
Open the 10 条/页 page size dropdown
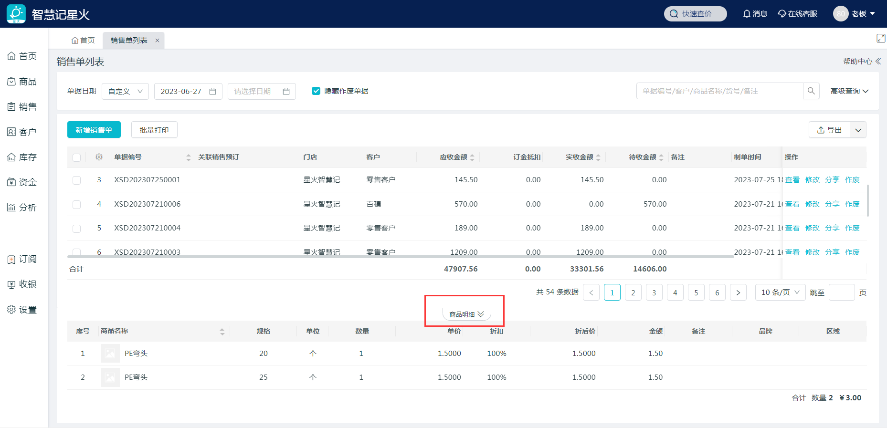pyautogui.click(x=780, y=292)
